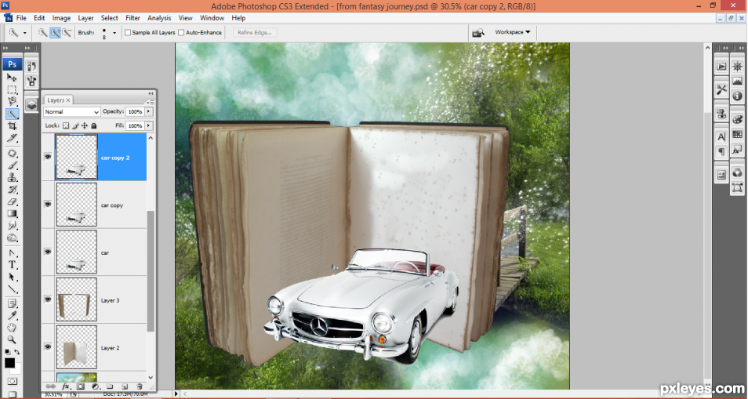Click the Refine Edge button
Image resolution: width=748 pixels, height=399 pixels.
point(255,32)
